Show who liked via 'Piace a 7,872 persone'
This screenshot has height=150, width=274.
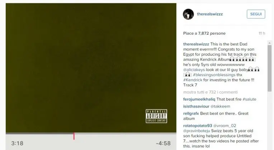click(204, 34)
